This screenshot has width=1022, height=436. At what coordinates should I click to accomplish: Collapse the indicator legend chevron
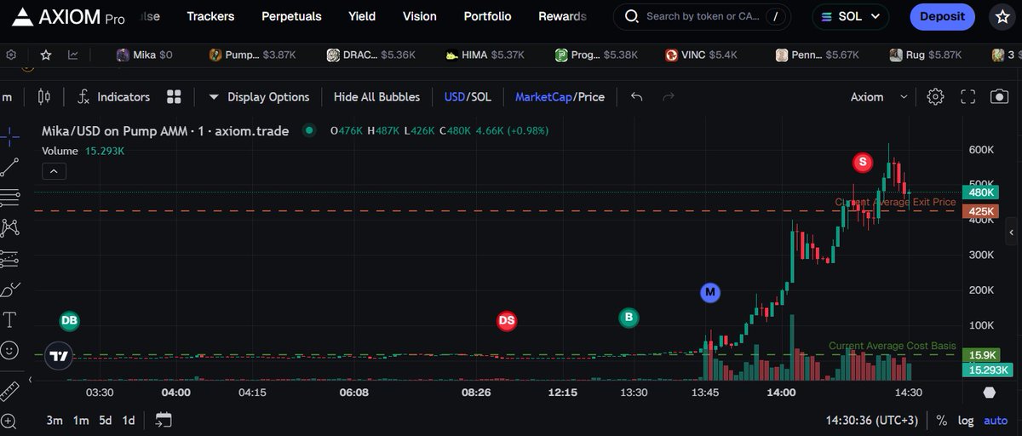point(53,171)
